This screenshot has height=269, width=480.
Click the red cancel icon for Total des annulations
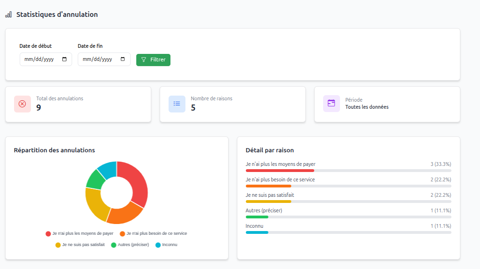click(22, 104)
